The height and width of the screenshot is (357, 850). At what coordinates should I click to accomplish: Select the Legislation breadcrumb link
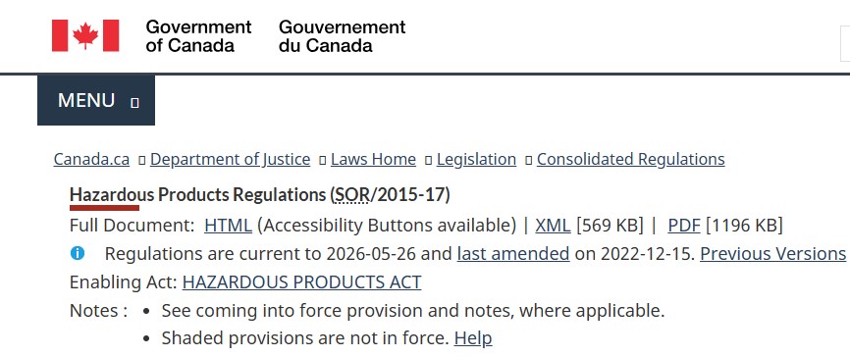[x=476, y=159]
